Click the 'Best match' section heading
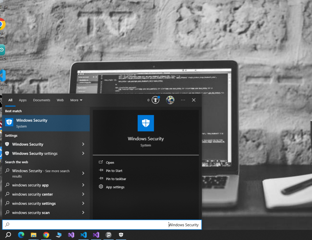Viewport: 312px width, 240px height. [13, 111]
